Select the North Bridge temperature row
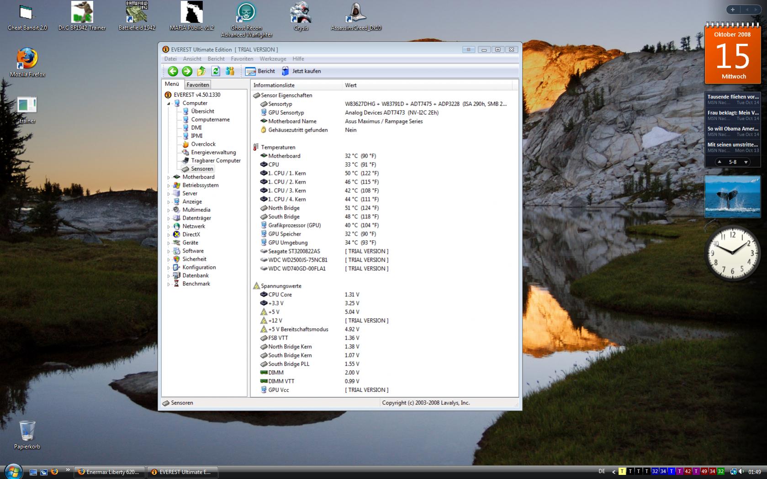Image resolution: width=767 pixels, height=479 pixels. tap(384, 208)
